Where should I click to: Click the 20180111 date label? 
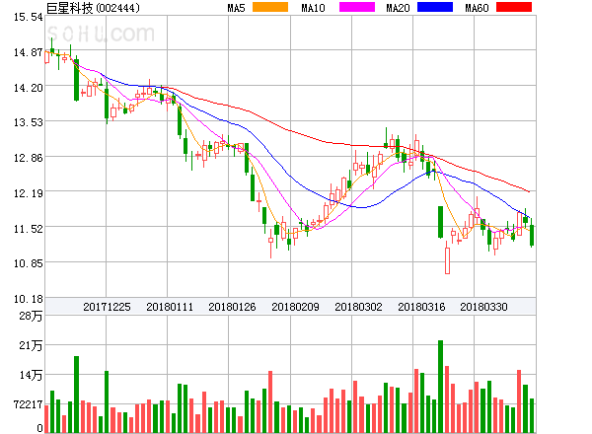tap(170, 307)
